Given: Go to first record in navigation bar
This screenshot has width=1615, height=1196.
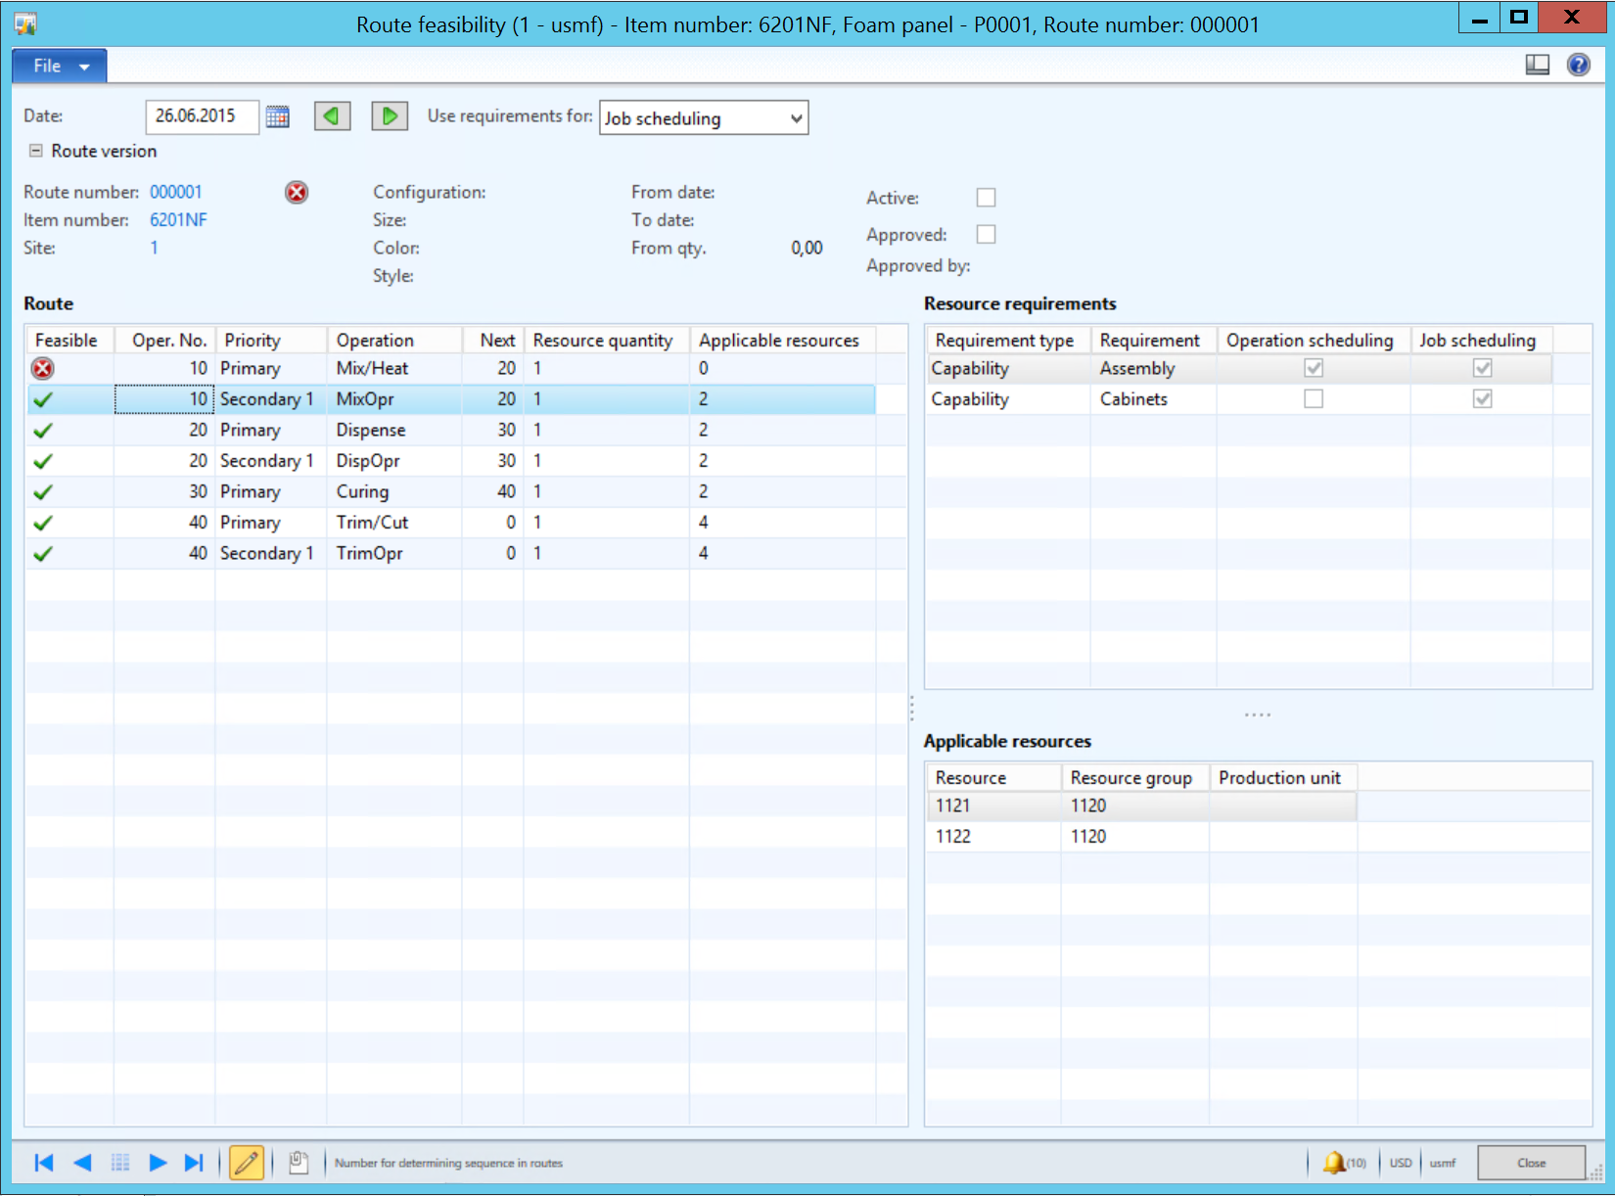Looking at the screenshot, I should [x=44, y=1163].
